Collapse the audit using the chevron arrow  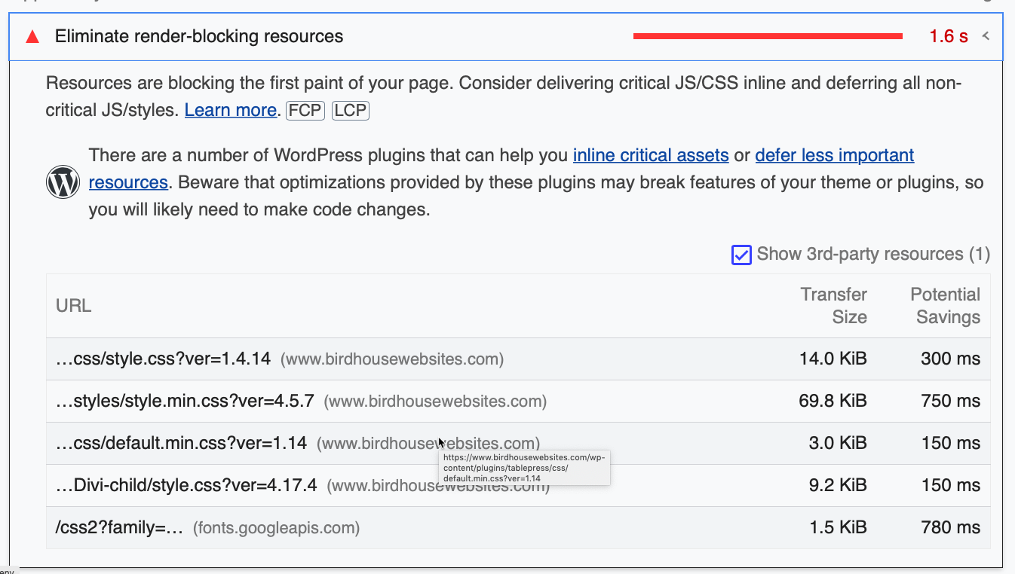(x=986, y=36)
